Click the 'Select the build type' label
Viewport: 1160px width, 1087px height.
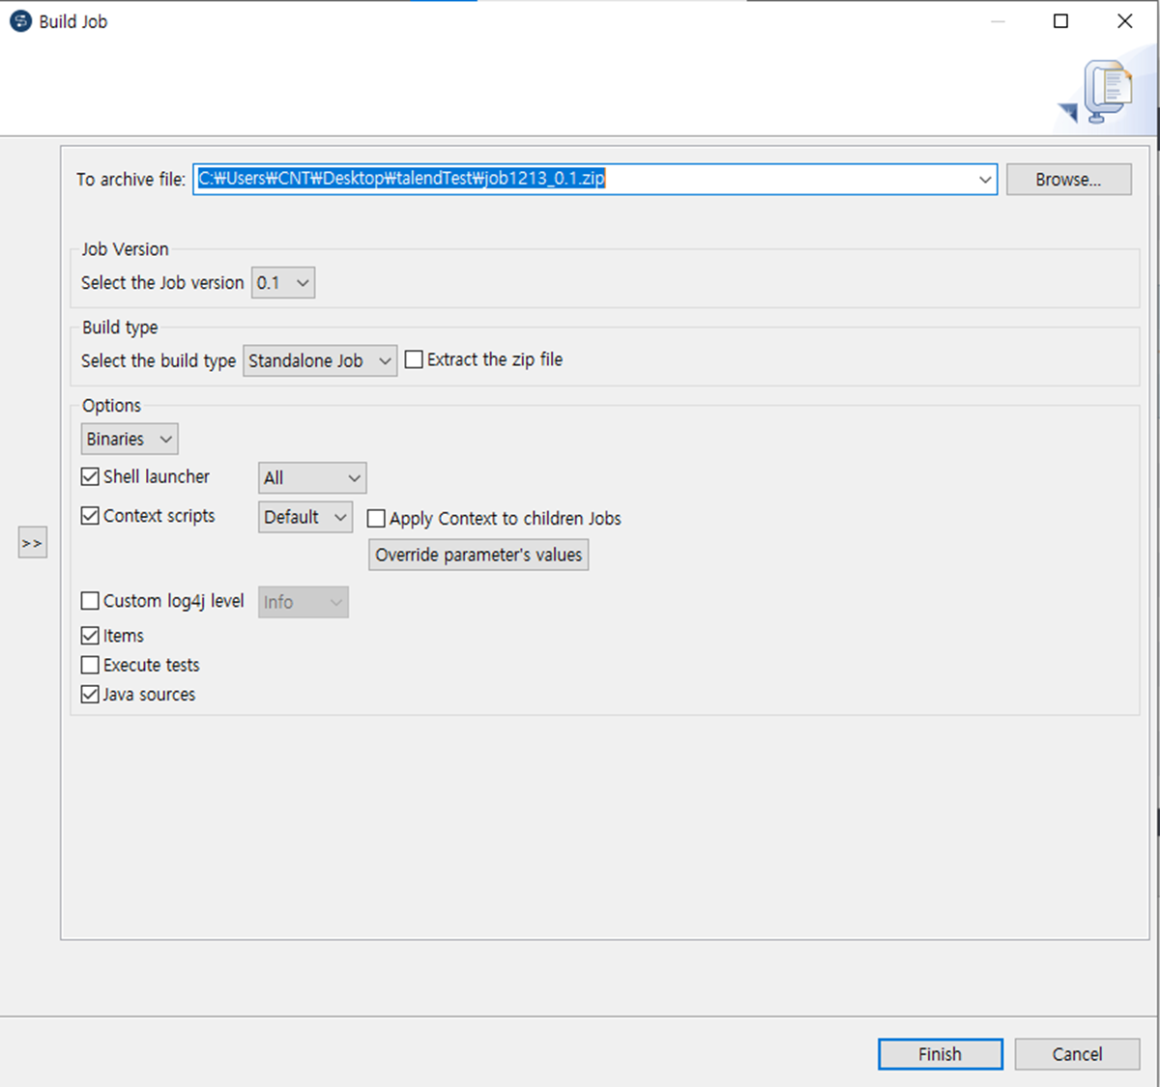pos(159,360)
